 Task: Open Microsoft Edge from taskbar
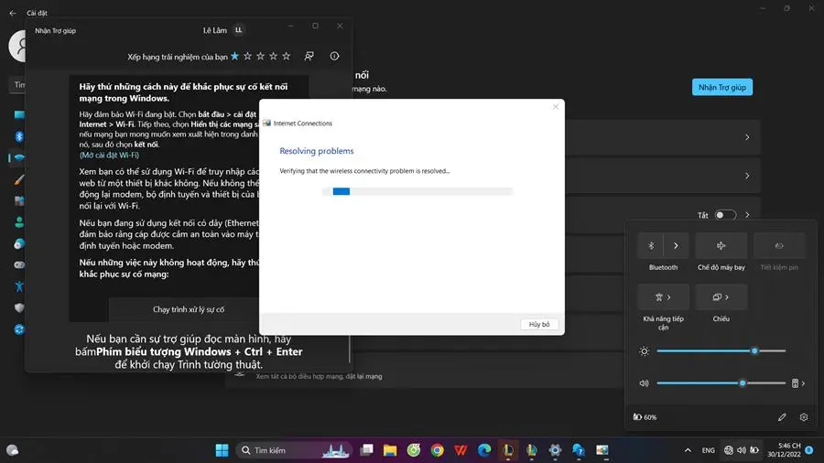(484, 450)
